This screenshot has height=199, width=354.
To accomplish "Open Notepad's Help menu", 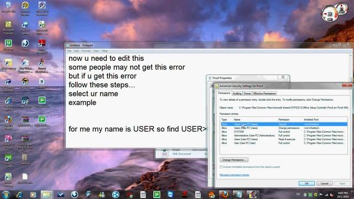I will (105, 51).
